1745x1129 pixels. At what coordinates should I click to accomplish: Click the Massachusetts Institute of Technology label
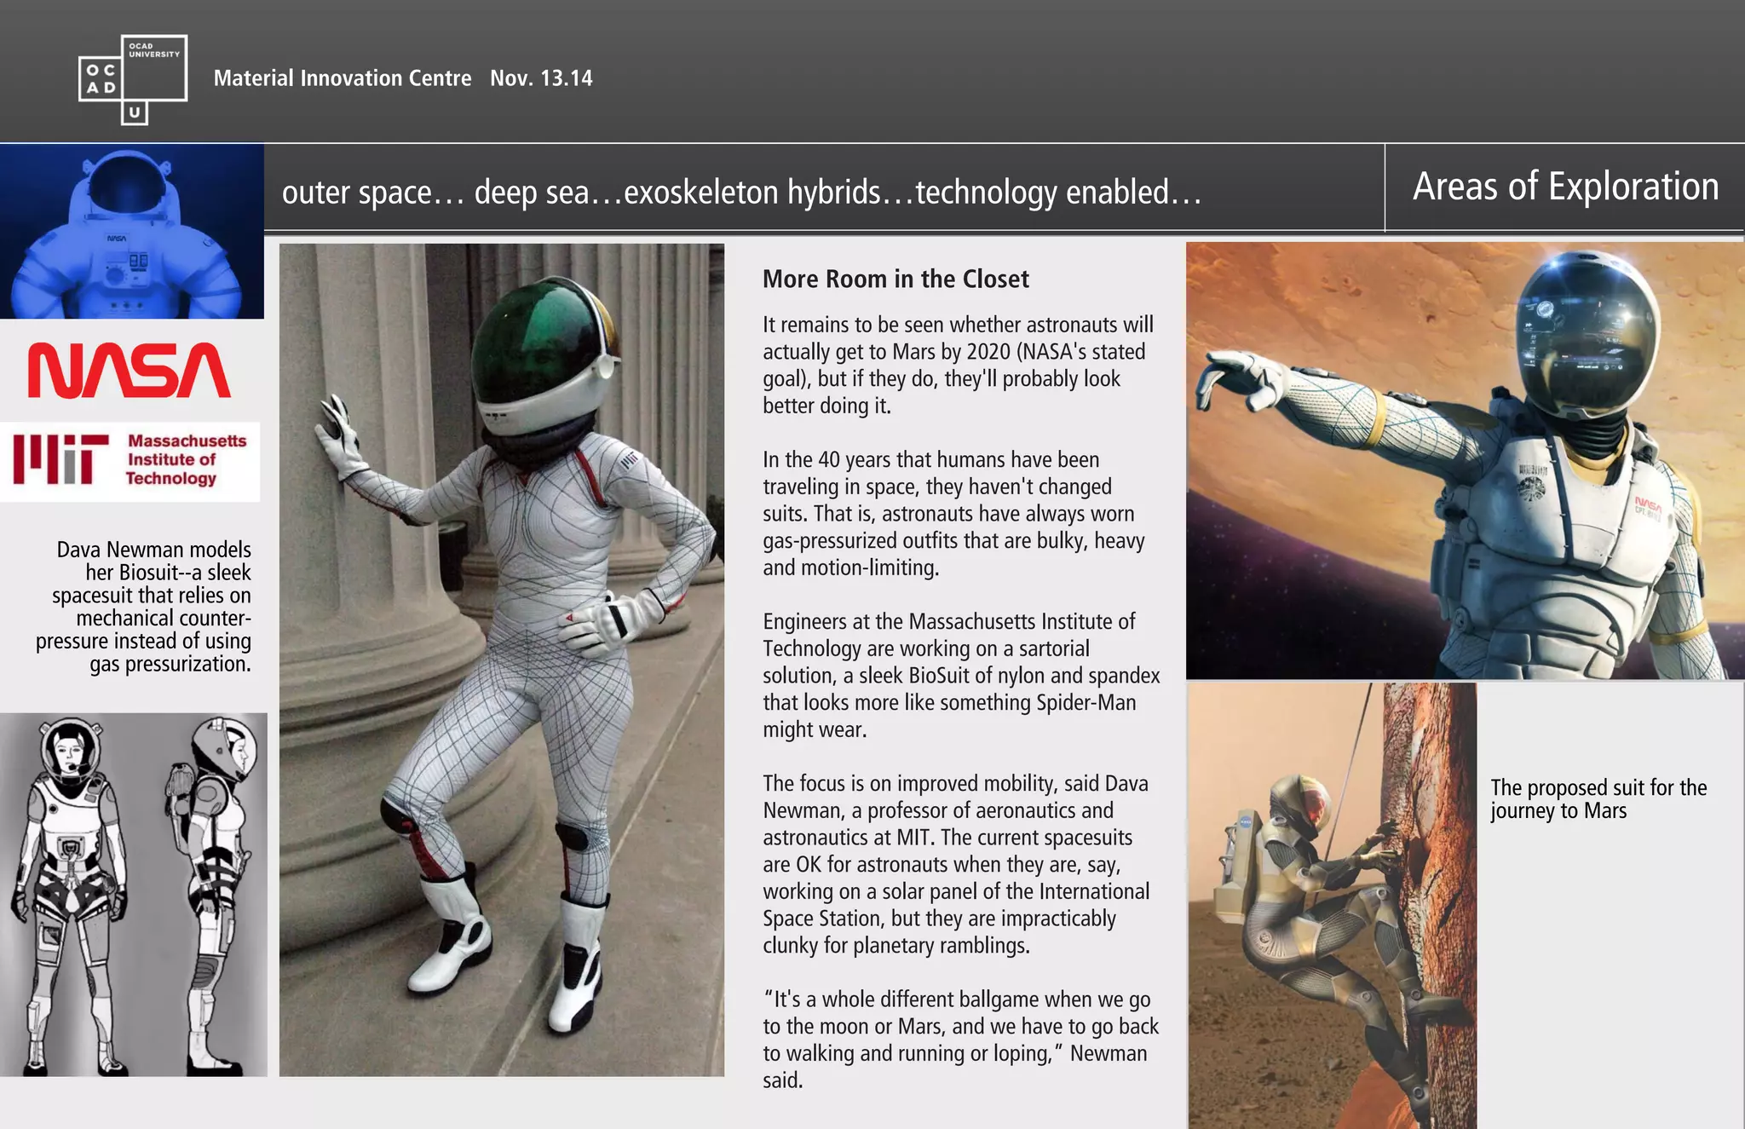coord(187,459)
